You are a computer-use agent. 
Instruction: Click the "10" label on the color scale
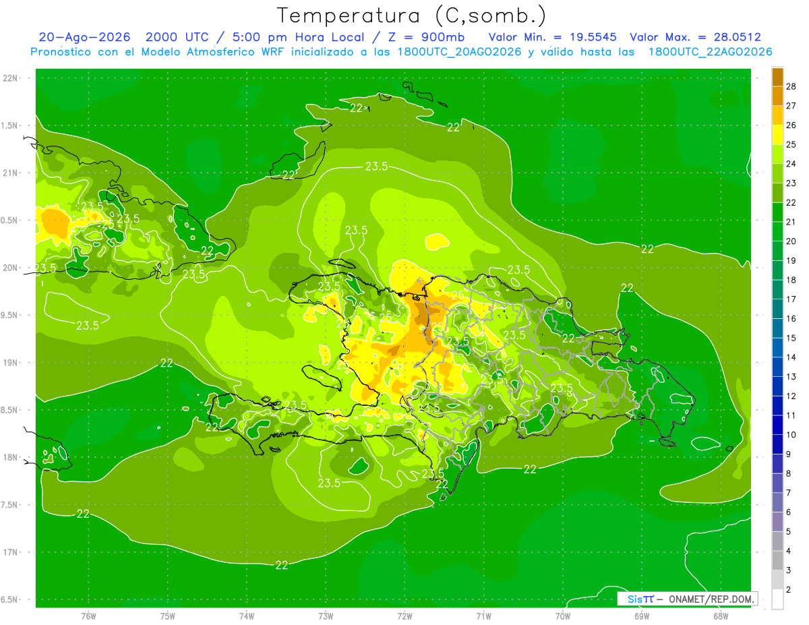pos(791,435)
